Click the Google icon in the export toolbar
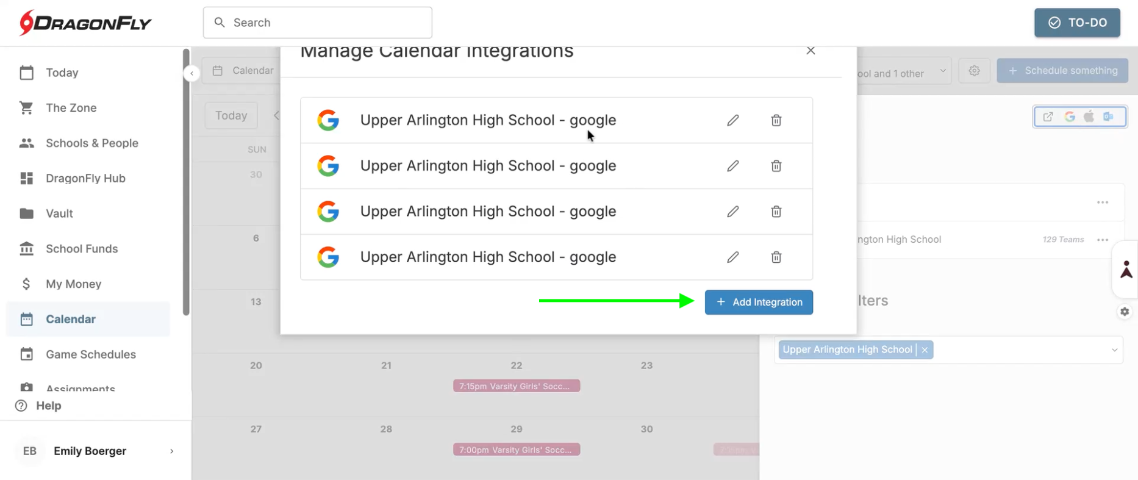Image resolution: width=1138 pixels, height=480 pixels. click(x=1069, y=116)
